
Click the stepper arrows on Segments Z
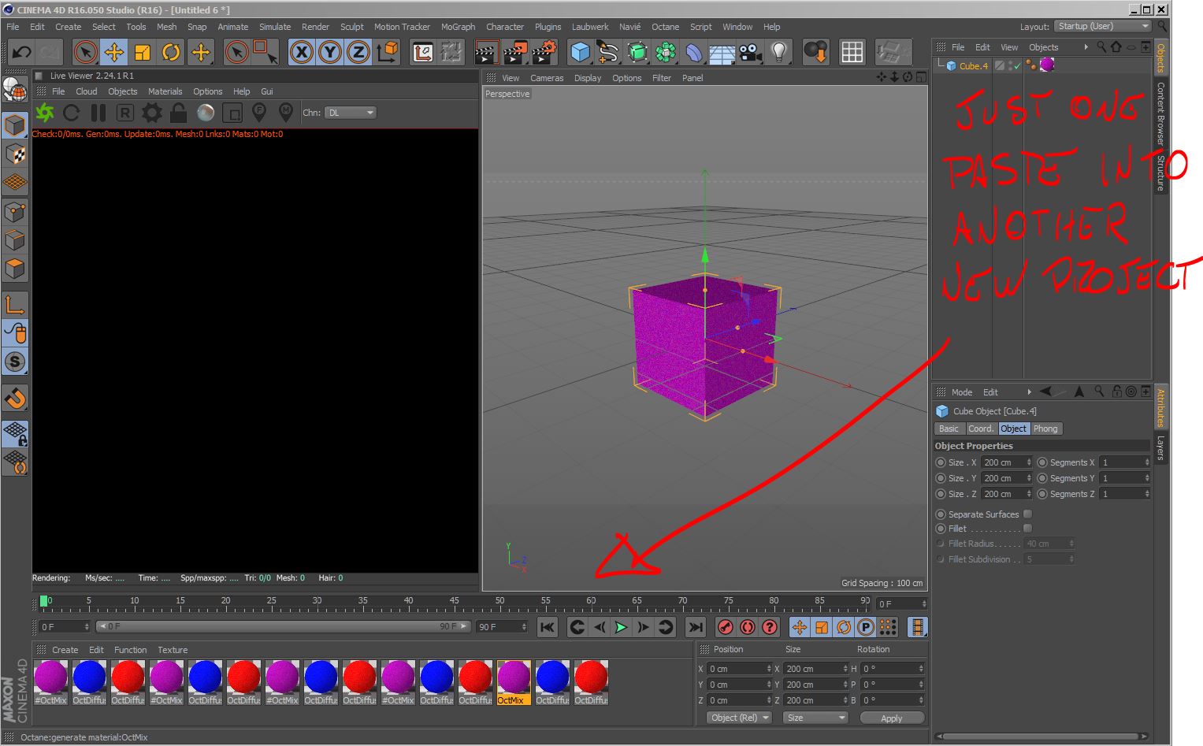tap(1147, 494)
